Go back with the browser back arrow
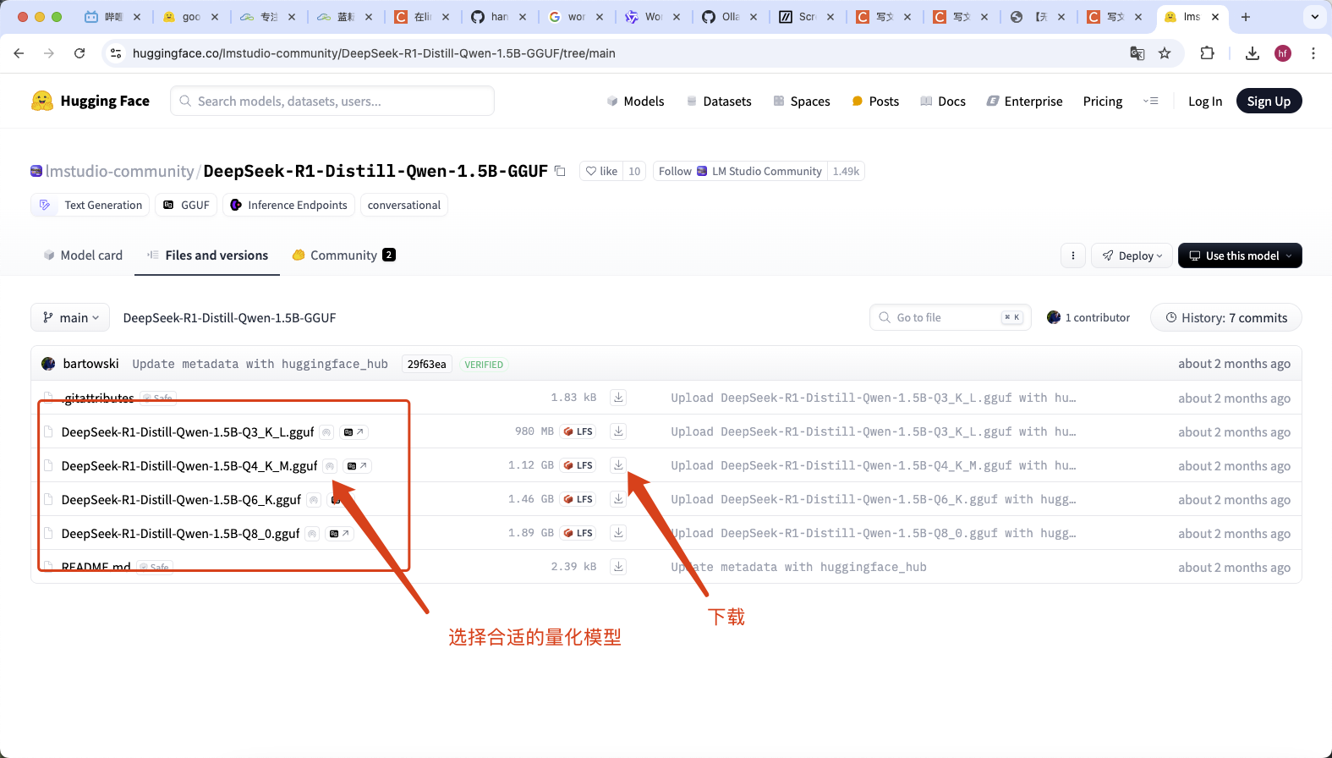Image resolution: width=1332 pixels, height=758 pixels. coord(19,53)
